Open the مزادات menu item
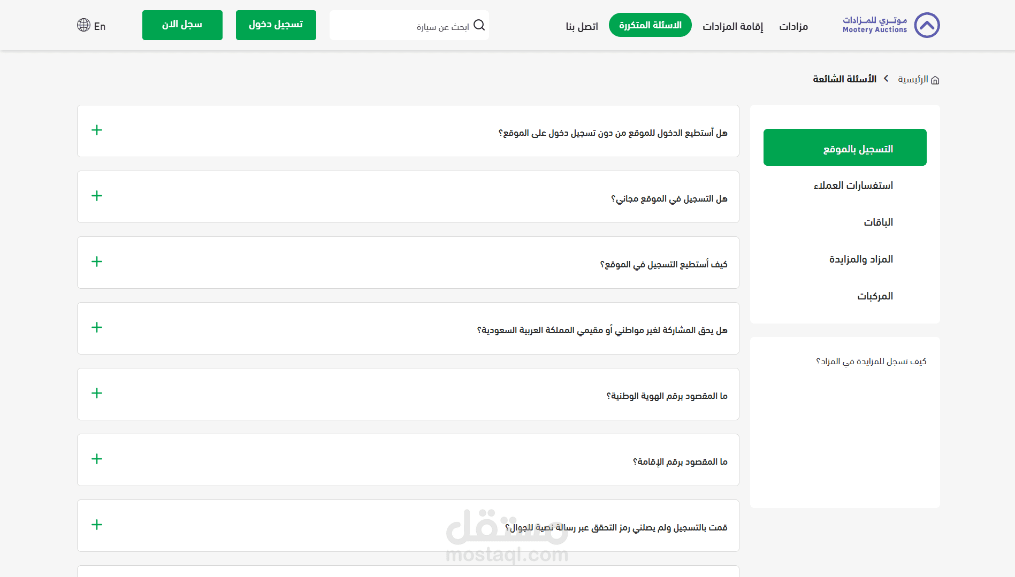The width and height of the screenshot is (1015, 577). [x=793, y=26]
